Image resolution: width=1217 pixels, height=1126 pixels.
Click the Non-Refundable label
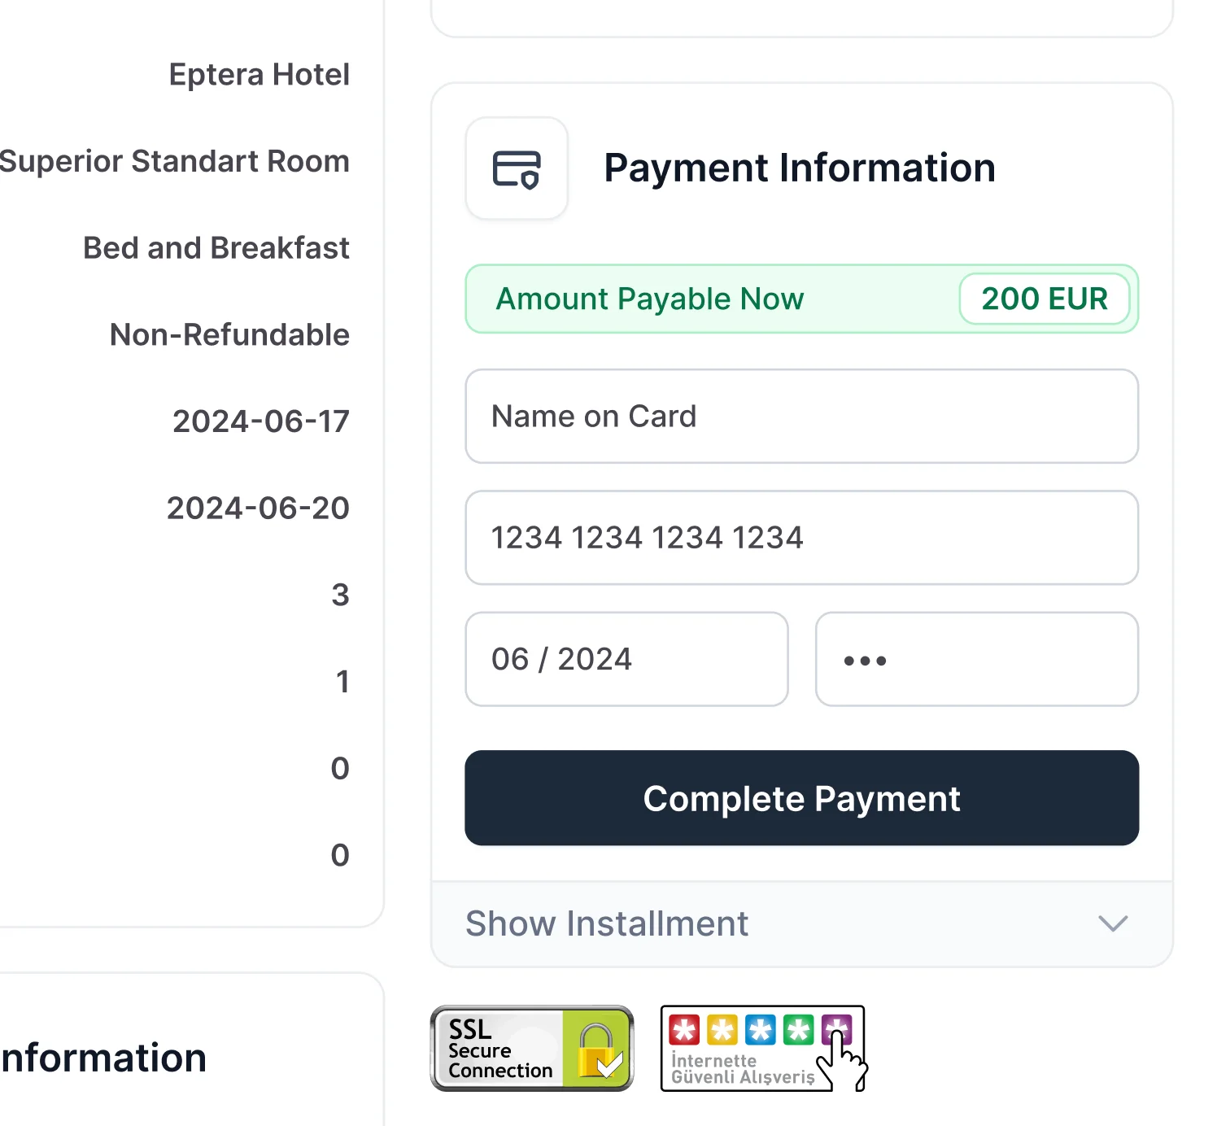(230, 334)
